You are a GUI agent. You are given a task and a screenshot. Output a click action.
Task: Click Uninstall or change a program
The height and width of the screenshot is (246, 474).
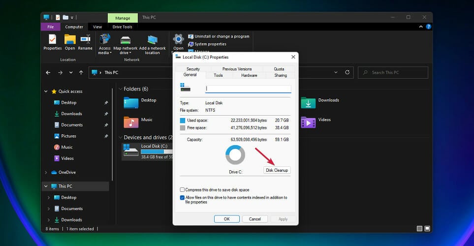point(219,36)
